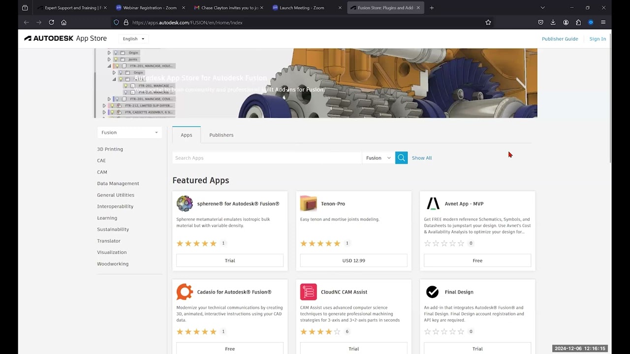Open the Firefox hamburger menu
The height and width of the screenshot is (354, 630).
pyautogui.click(x=603, y=22)
